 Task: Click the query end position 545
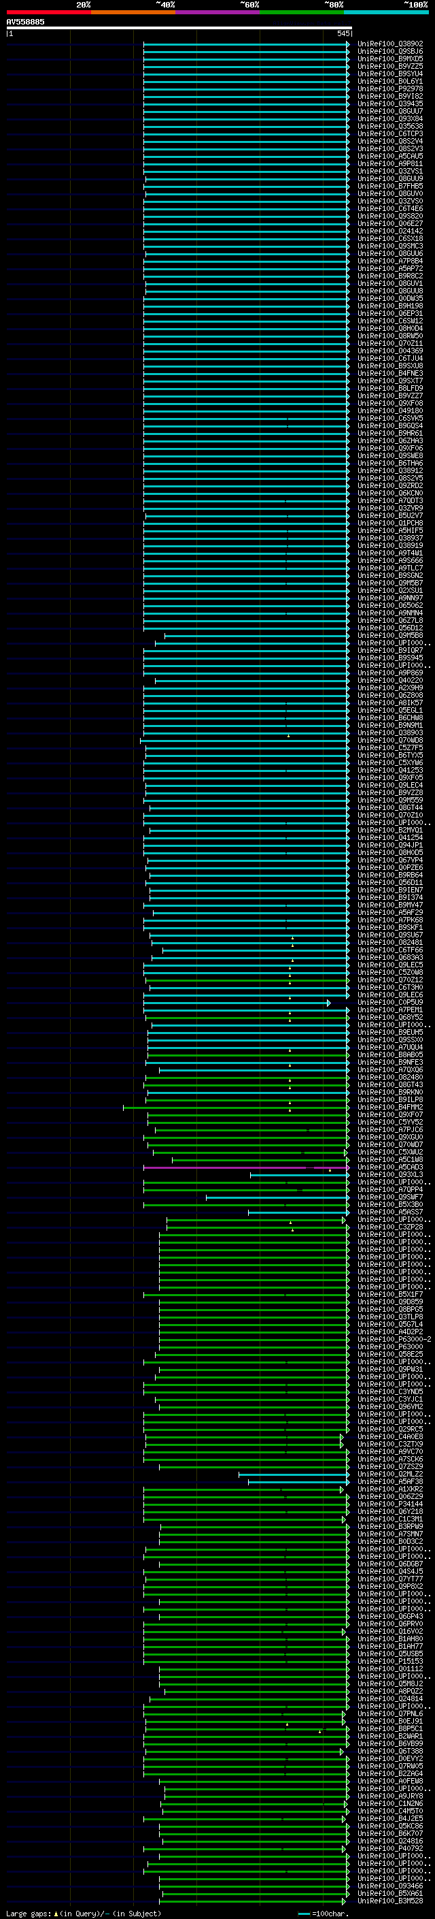point(343,33)
